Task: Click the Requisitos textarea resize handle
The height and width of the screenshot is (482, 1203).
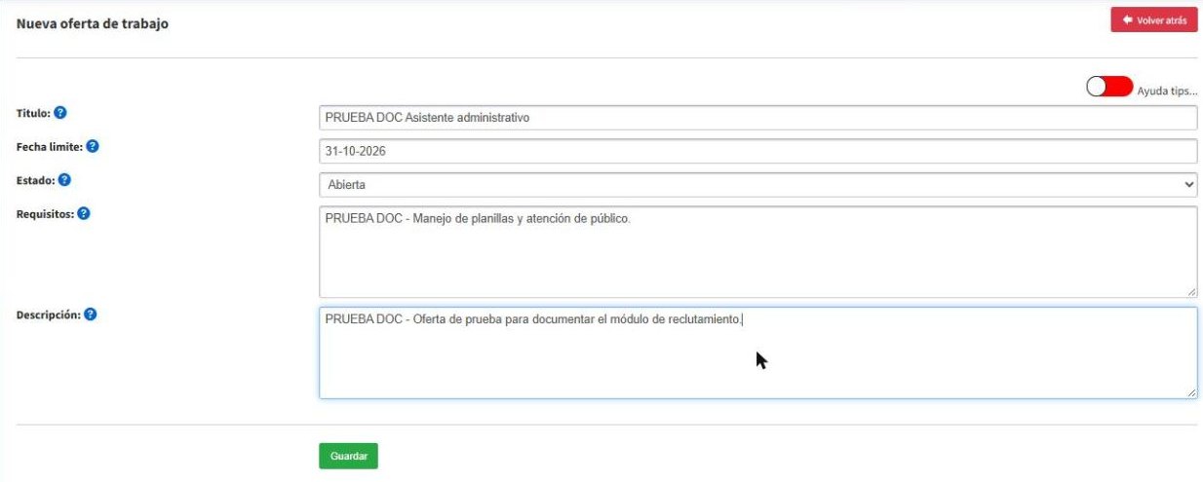Action: click(1190, 291)
